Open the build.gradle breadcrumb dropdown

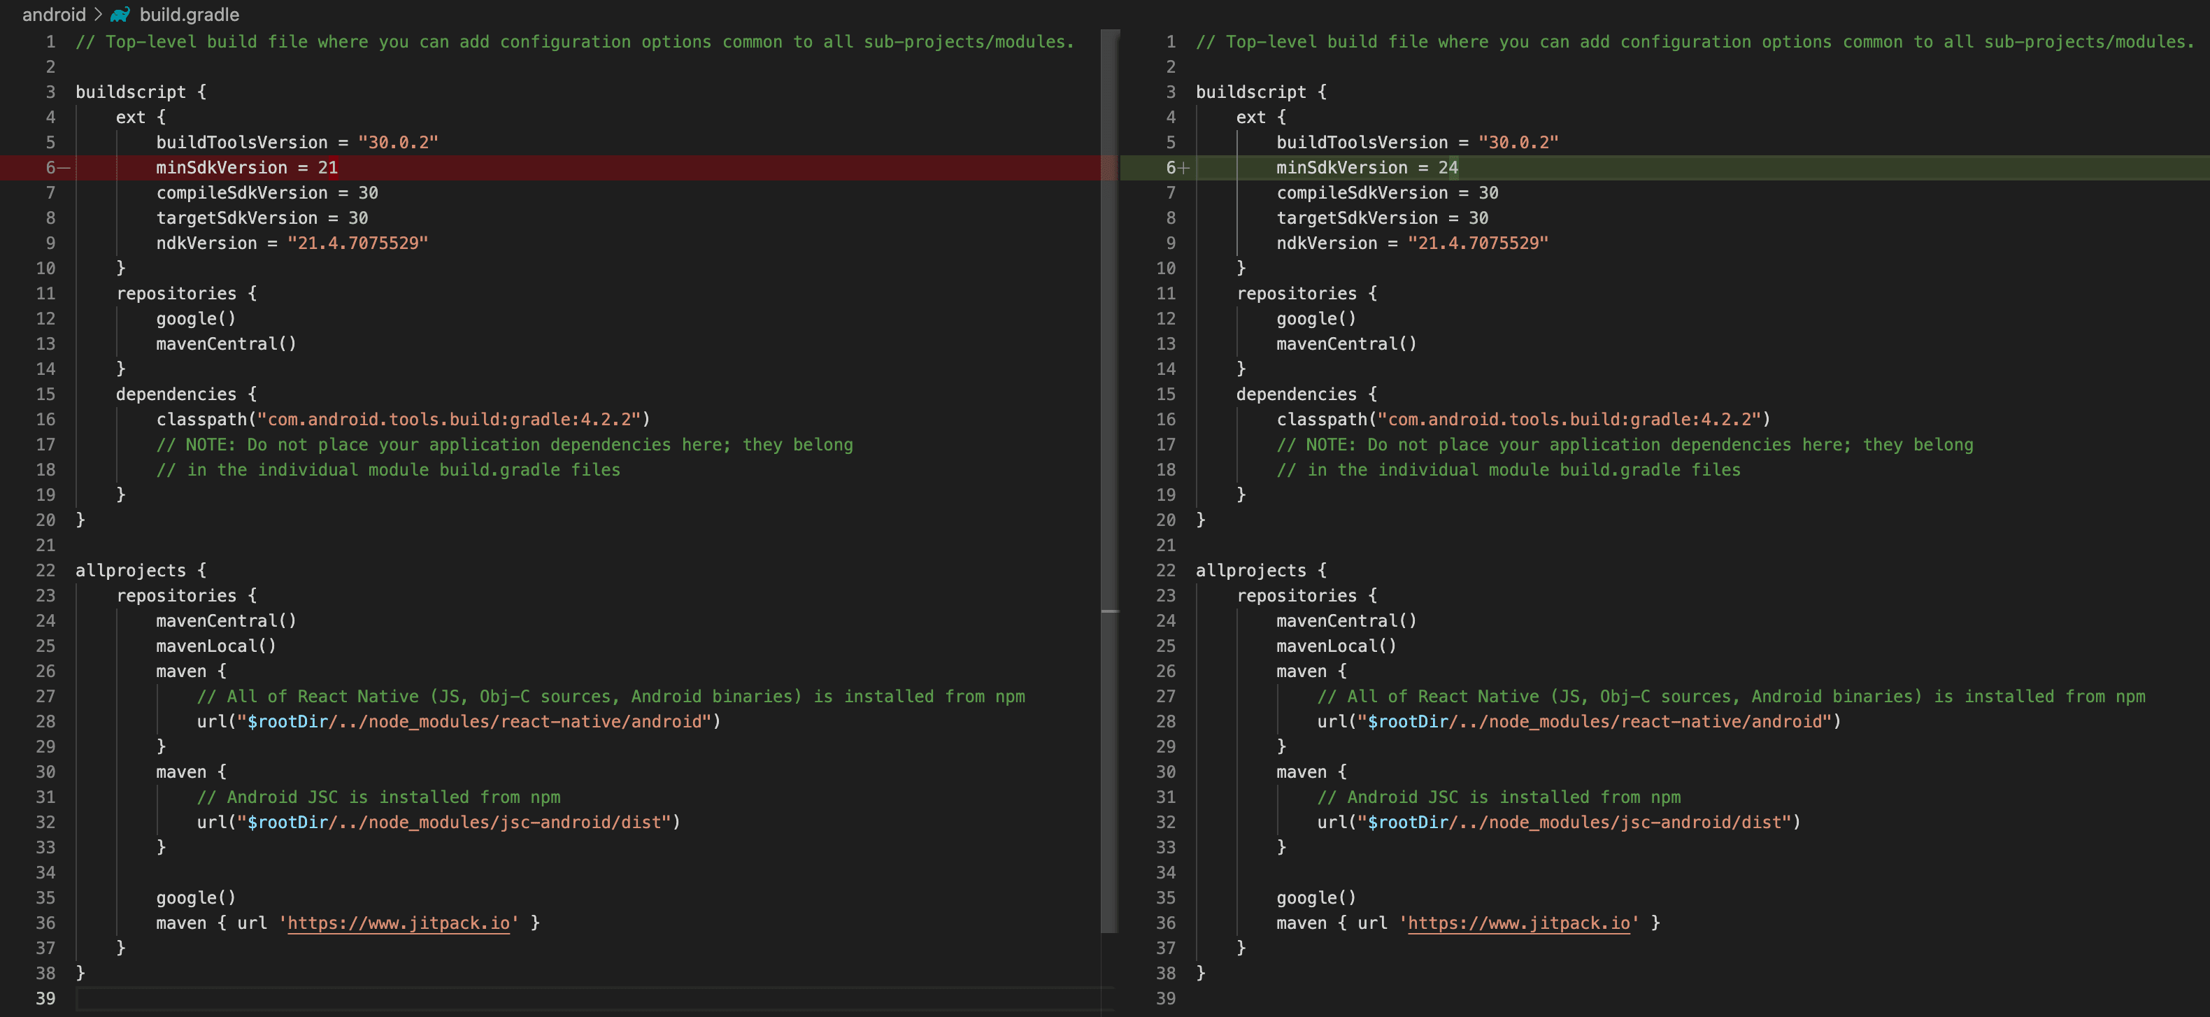(189, 14)
